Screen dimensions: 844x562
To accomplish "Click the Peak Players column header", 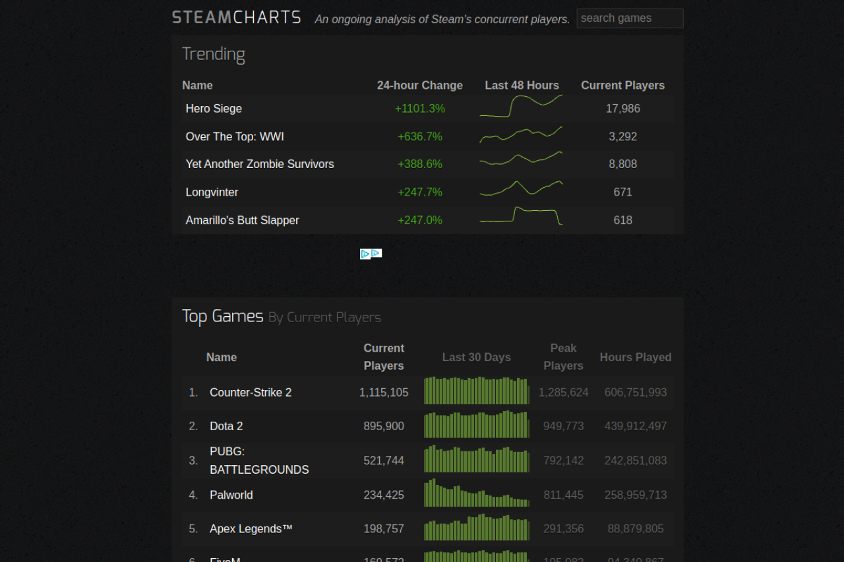I will pyautogui.click(x=564, y=356).
